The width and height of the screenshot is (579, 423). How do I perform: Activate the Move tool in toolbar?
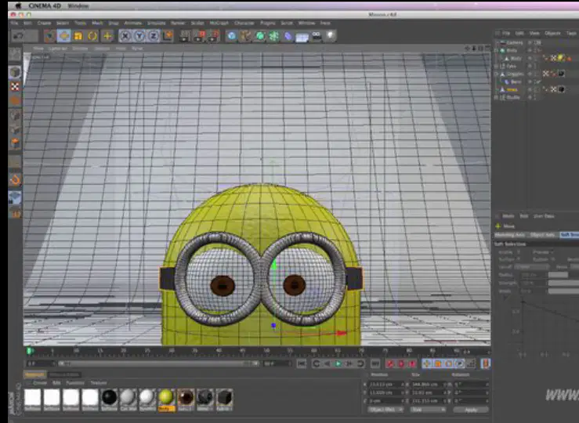(x=64, y=36)
